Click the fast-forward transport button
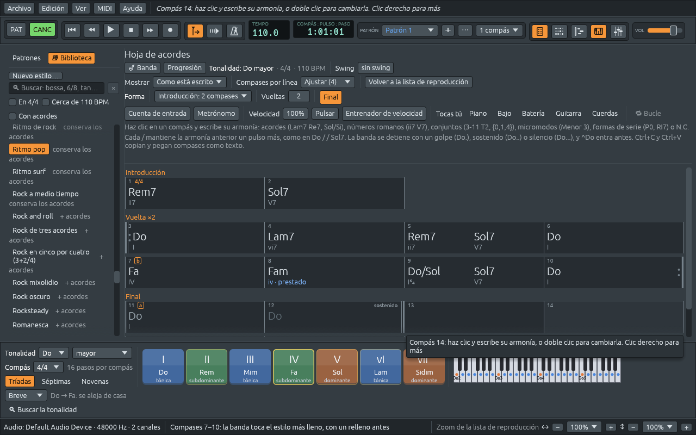 (151, 30)
